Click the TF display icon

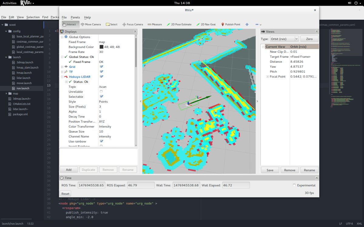coord(66,72)
